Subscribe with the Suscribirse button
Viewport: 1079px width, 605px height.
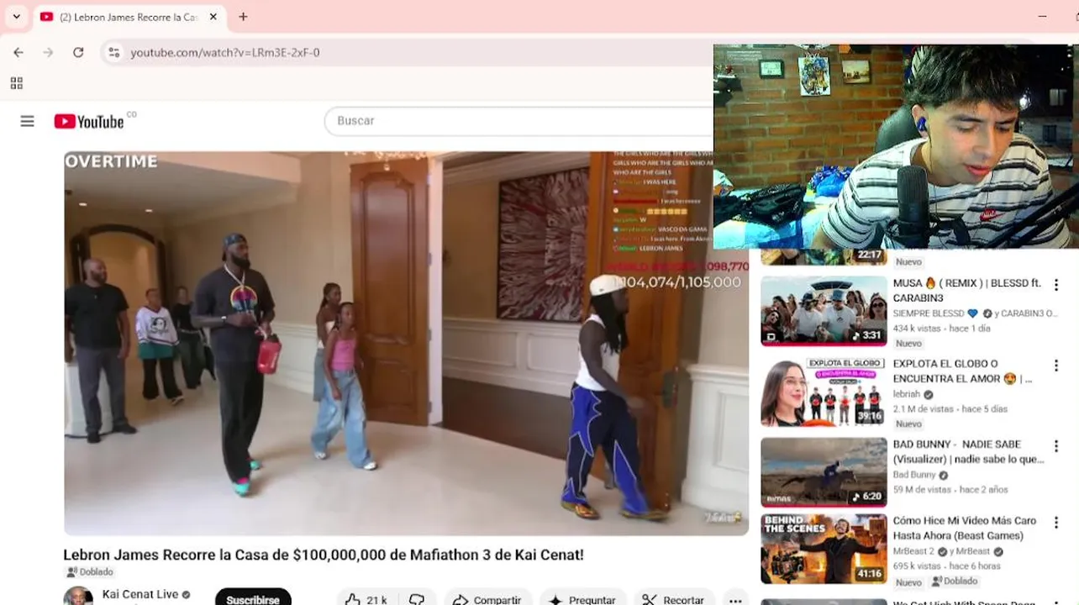[x=253, y=599]
